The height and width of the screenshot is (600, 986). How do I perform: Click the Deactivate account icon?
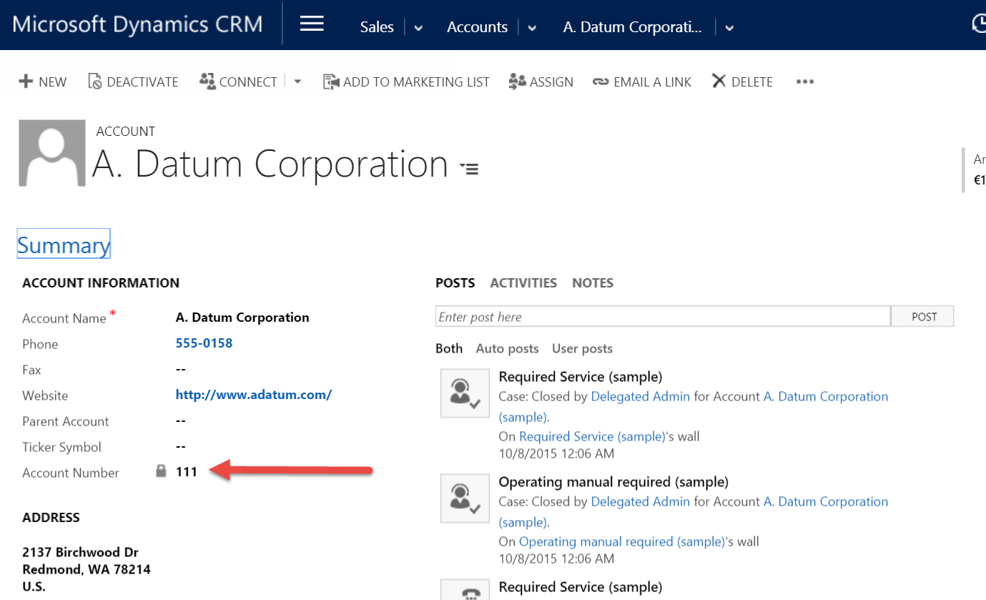coord(95,82)
